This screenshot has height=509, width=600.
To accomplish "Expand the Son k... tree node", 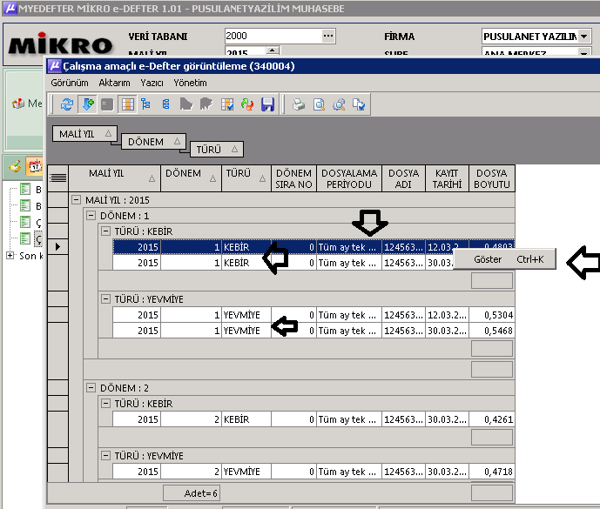I will pos(10,256).
